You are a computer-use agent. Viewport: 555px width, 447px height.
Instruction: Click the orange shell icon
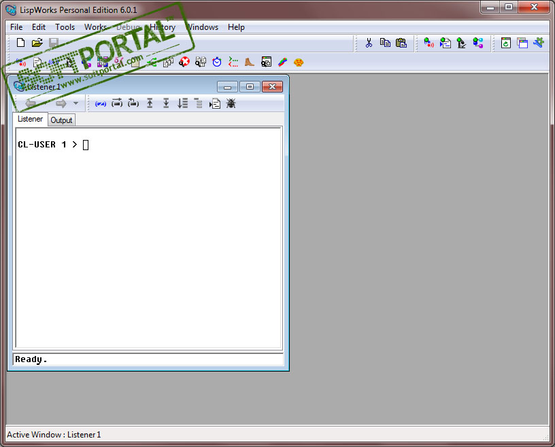tap(299, 62)
